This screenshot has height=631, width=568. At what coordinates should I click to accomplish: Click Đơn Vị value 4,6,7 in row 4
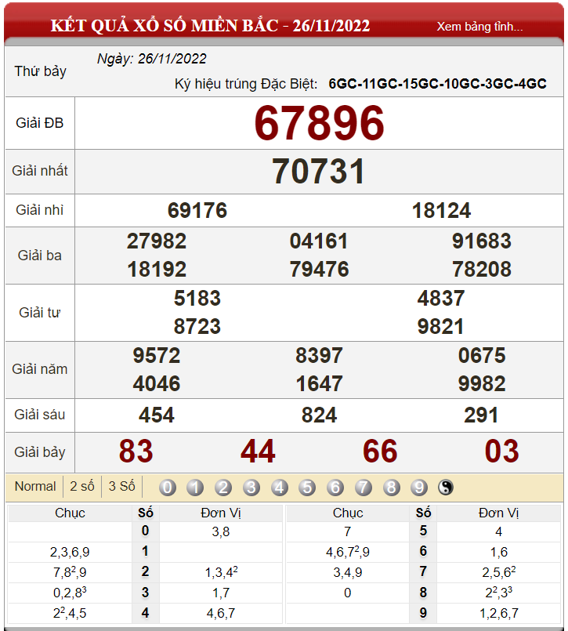(x=221, y=613)
